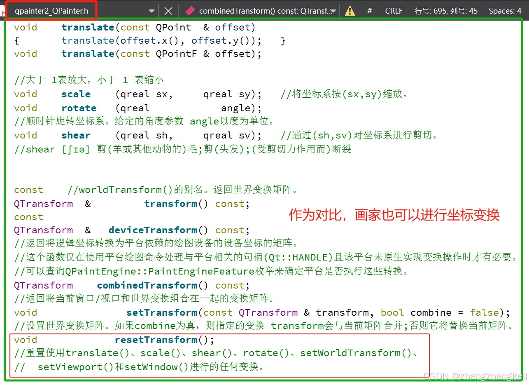Open the open-documents dropdown arrow
The width and height of the screenshot is (529, 385).
[x=152, y=11]
